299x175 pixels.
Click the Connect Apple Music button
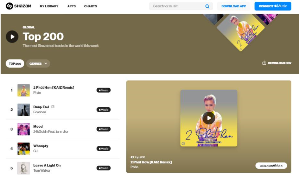coord(273,6)
